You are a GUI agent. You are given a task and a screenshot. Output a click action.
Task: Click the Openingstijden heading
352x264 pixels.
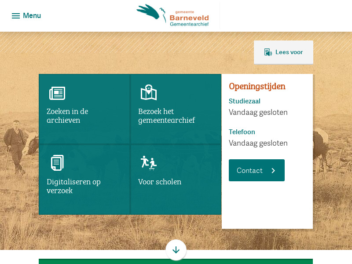pyautogui.click(x=257, y=86)
